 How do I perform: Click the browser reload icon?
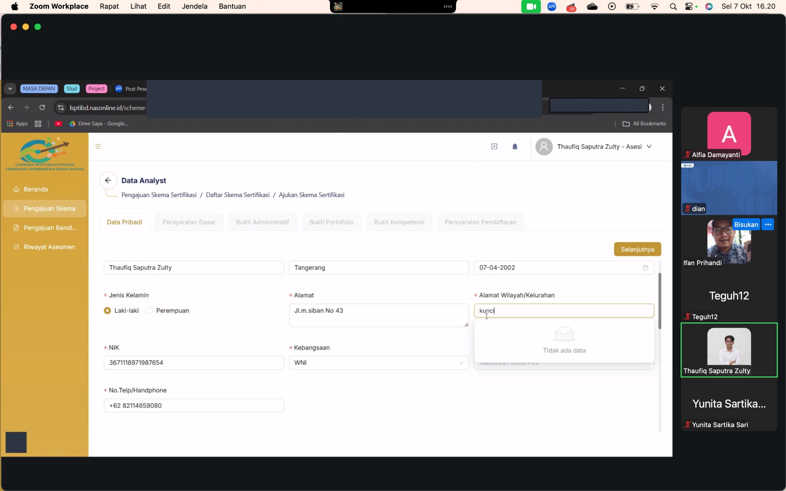[42, 107]
